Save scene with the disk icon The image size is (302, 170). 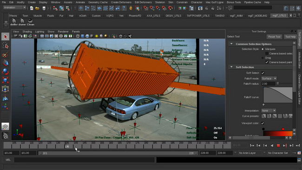pos(44,8)
